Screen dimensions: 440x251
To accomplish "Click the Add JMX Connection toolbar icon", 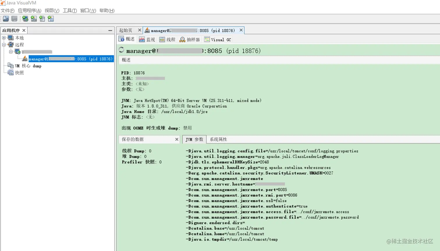I will click(34, 19).
